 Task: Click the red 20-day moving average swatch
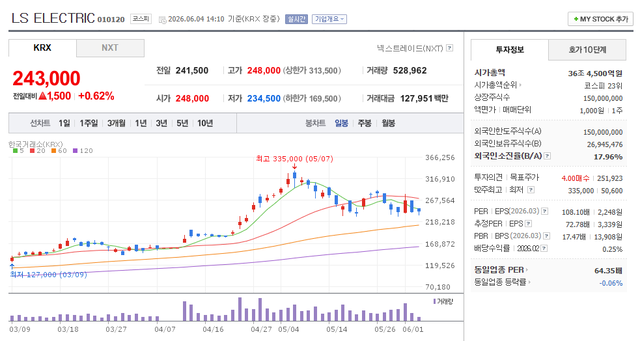click(33, 150)
